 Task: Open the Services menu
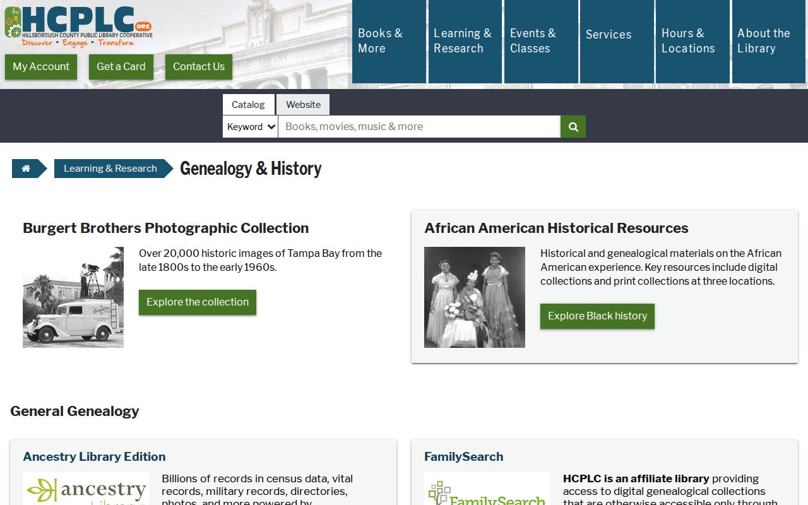(617, 42)
